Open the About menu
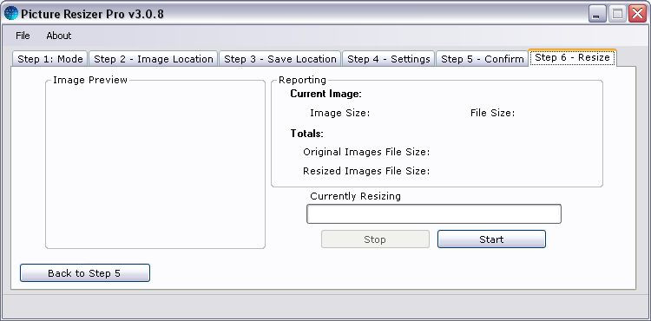The width and height of the screenshot is (651, 321). coord(58,36)
